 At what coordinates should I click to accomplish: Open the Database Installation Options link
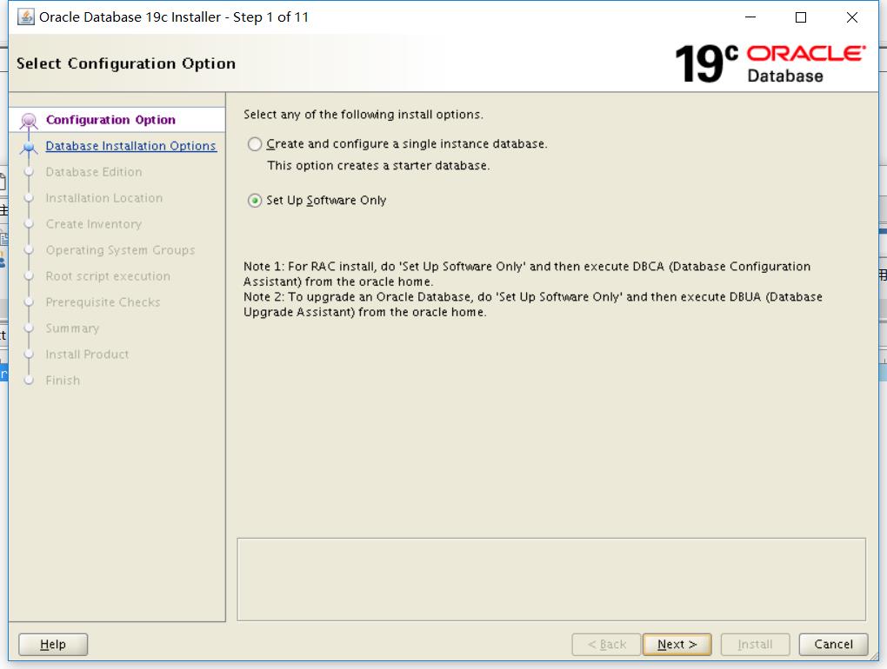pos(132,145)
